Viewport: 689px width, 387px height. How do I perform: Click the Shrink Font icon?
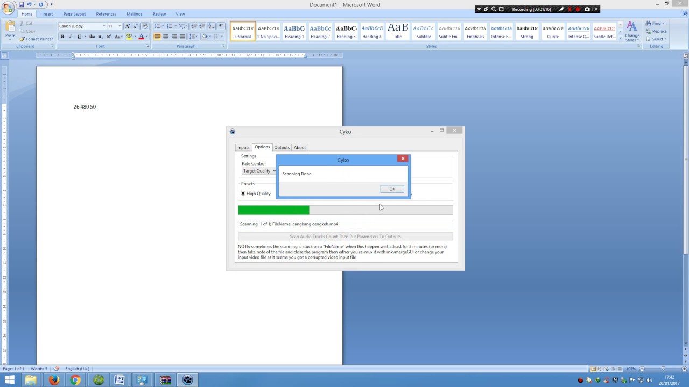tap(135, 26)
